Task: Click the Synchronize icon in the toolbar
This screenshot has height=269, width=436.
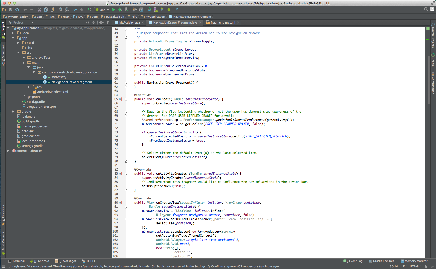Action: [x=17, y=10]
